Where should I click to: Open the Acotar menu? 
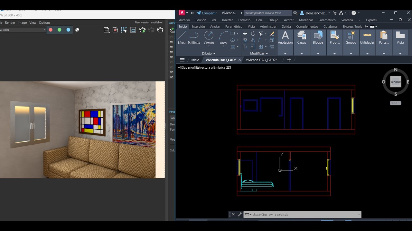pyautogui.click(x=288, y=20)
